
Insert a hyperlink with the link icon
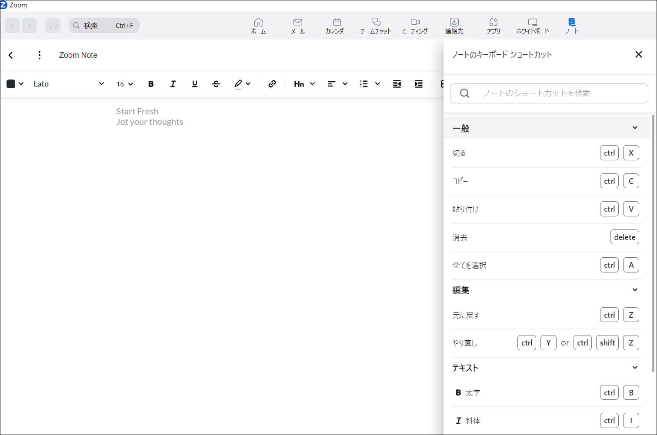(x=272, y=84)
